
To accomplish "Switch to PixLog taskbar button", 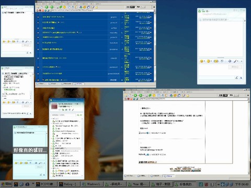I will (70, 184).
